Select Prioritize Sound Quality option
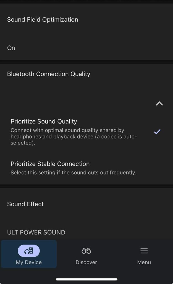173x284 pixels. [44, 121]
